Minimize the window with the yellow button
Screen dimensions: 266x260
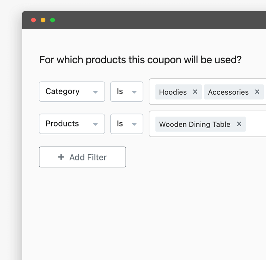[x=43, y=20]
